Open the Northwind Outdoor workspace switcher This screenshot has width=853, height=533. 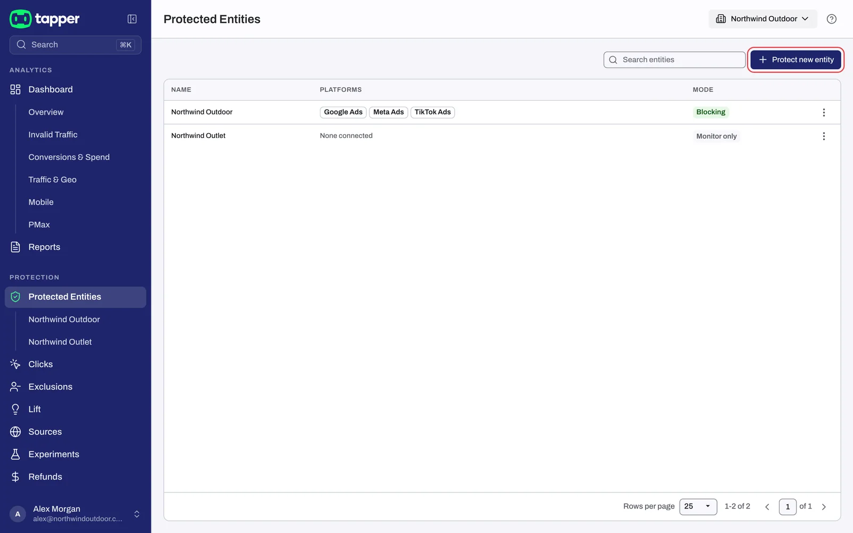pyautogui.click(x=762, y=19)
